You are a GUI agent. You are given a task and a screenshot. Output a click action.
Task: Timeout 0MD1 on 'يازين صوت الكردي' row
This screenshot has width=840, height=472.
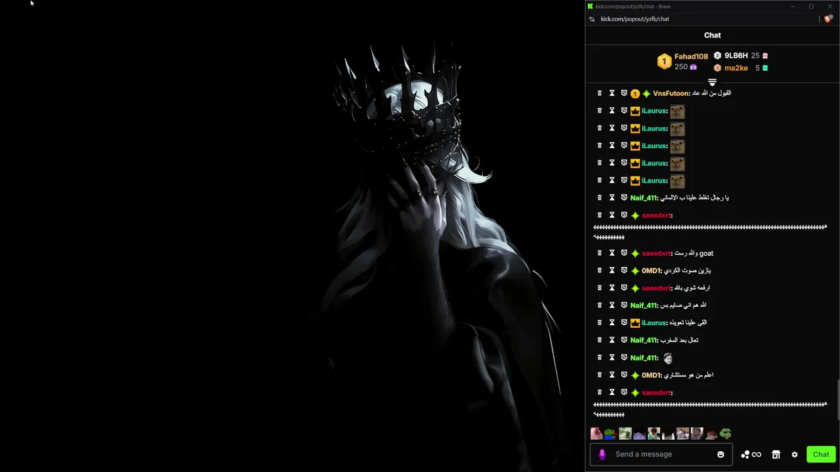tap(612, 271)
